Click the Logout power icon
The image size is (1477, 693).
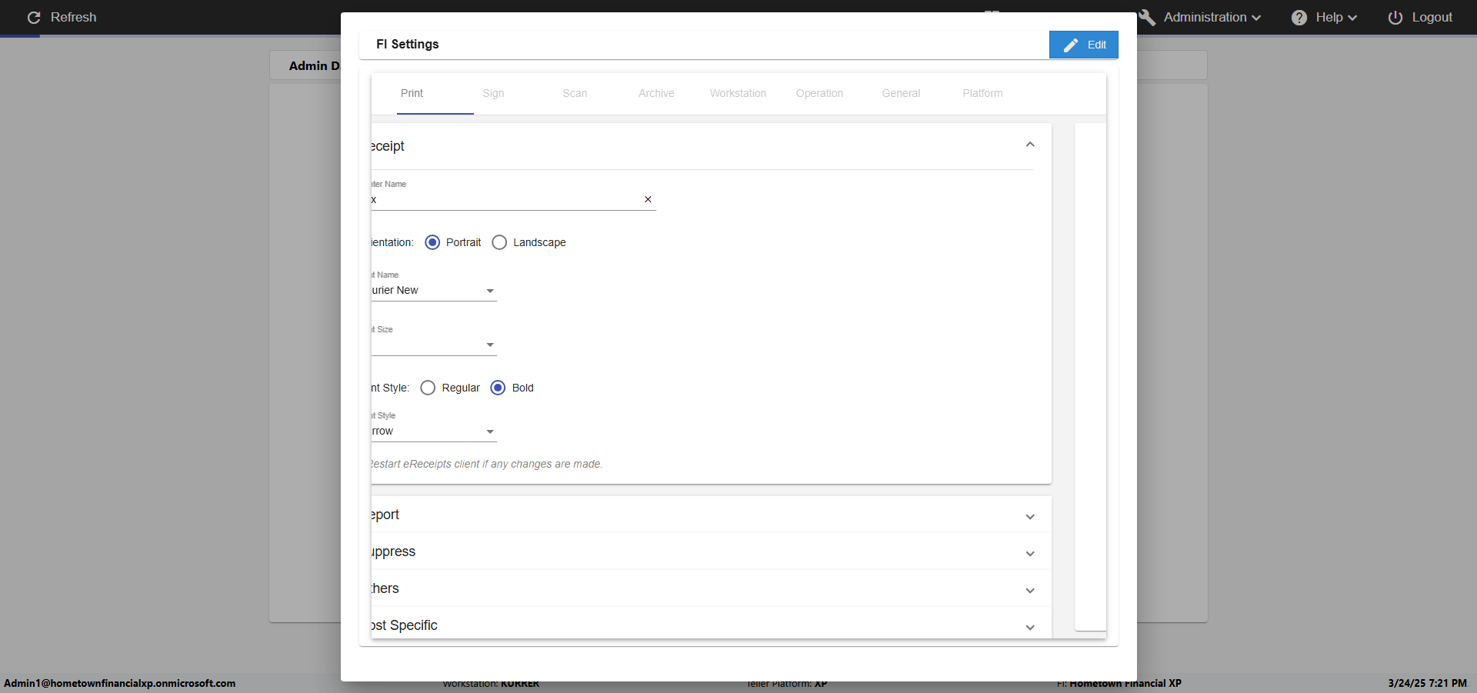pyautogui.click(x=1395, y=18)
